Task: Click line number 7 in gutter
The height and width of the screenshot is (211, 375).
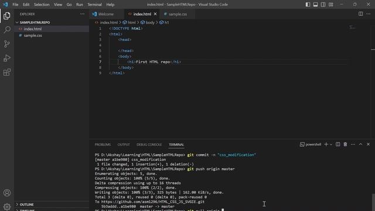Action: point(100,62)
